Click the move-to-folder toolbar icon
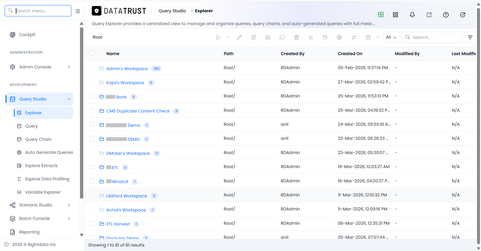The width and height of the screenshot is (481, 251). pyautogui.click(x=268, y=37)
